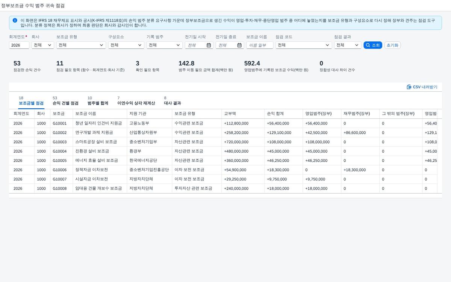Click the 초기화 reset button
451x282 pixels.
tap(392, 45)
